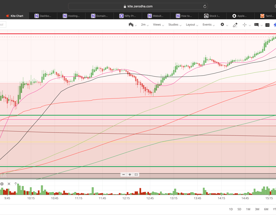Select the 1D range button
Viewport: 276px width, 215px height.
pos(231,209)
